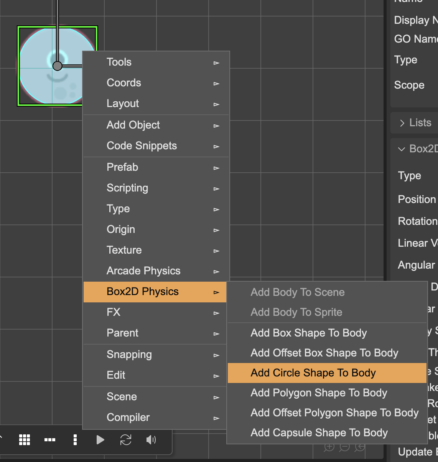Select Add Capsule Shape To Body
This screenshot has width=438, height=462.
point(319,433)
